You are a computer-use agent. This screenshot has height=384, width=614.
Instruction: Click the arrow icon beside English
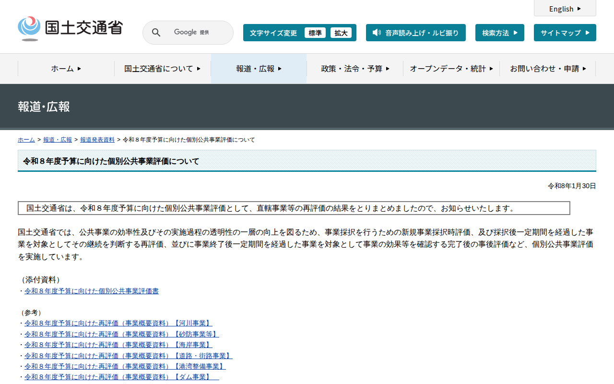pos(579,9)
